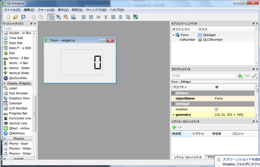Viewport: 260px width, 167px height.
Task: Open the フォーム(O) menu
Action: [x=46, y=10]
